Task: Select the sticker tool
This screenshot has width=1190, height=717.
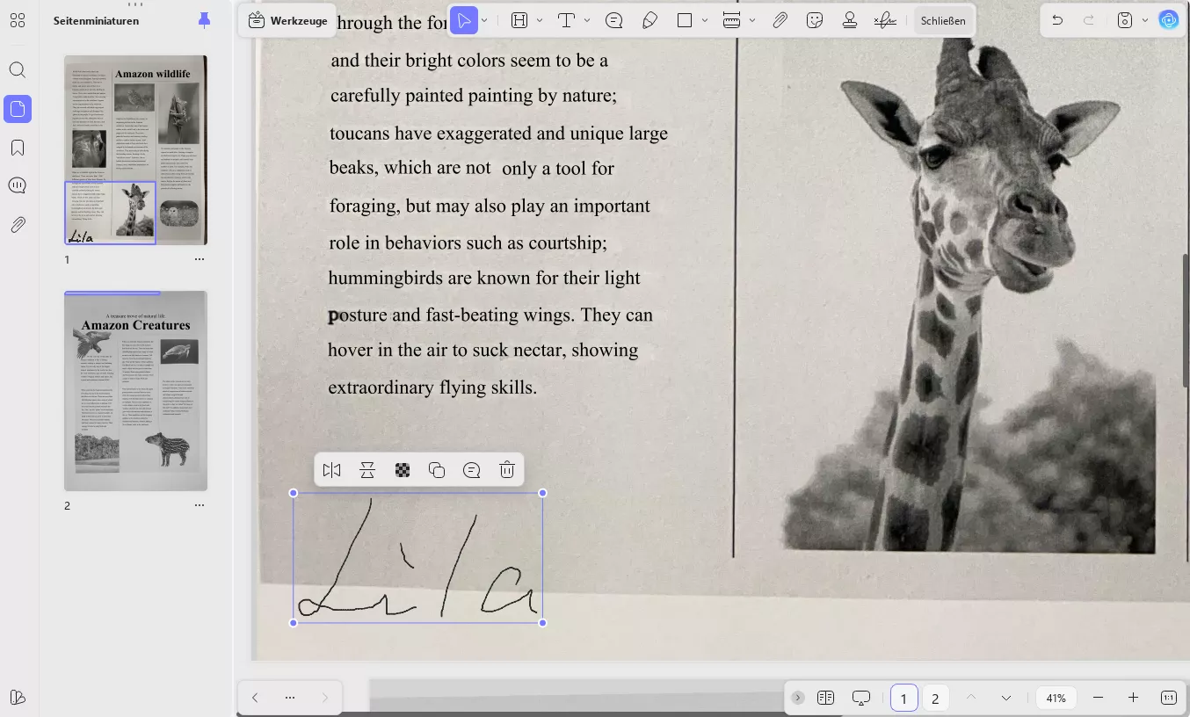Action: point(815,20)
